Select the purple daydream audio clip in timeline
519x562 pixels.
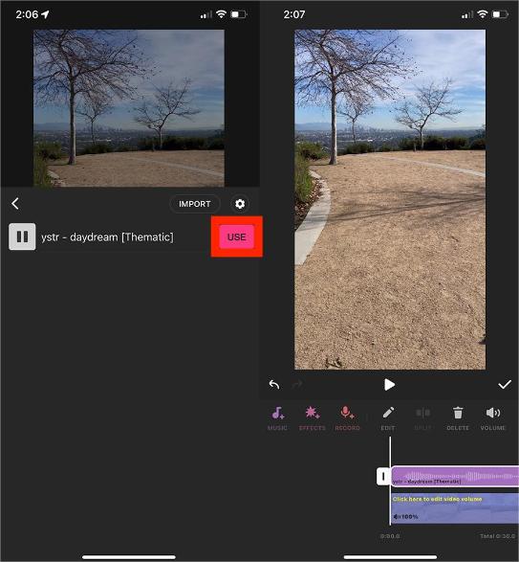(455, 477)
